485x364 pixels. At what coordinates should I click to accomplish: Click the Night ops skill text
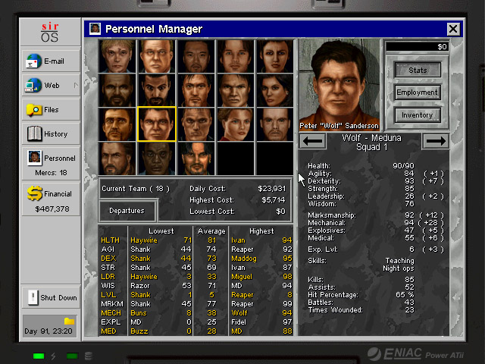[x=398, y=268]
